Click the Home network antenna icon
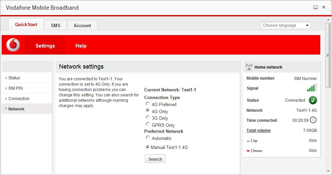332x175 pixels. point(249,67)
